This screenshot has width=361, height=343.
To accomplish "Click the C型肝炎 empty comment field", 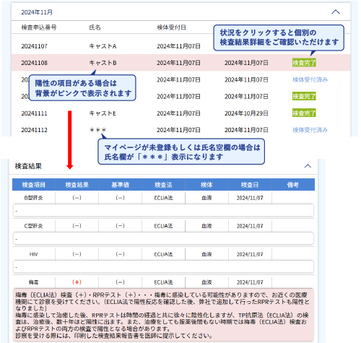I will (164, 238).
